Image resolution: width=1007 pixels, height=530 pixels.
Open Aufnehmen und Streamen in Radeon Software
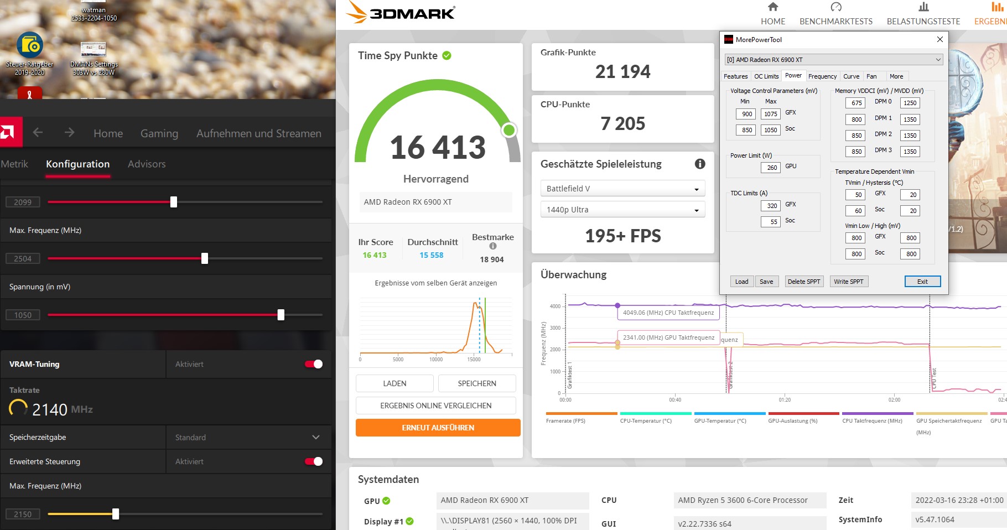tap(259, 133)
